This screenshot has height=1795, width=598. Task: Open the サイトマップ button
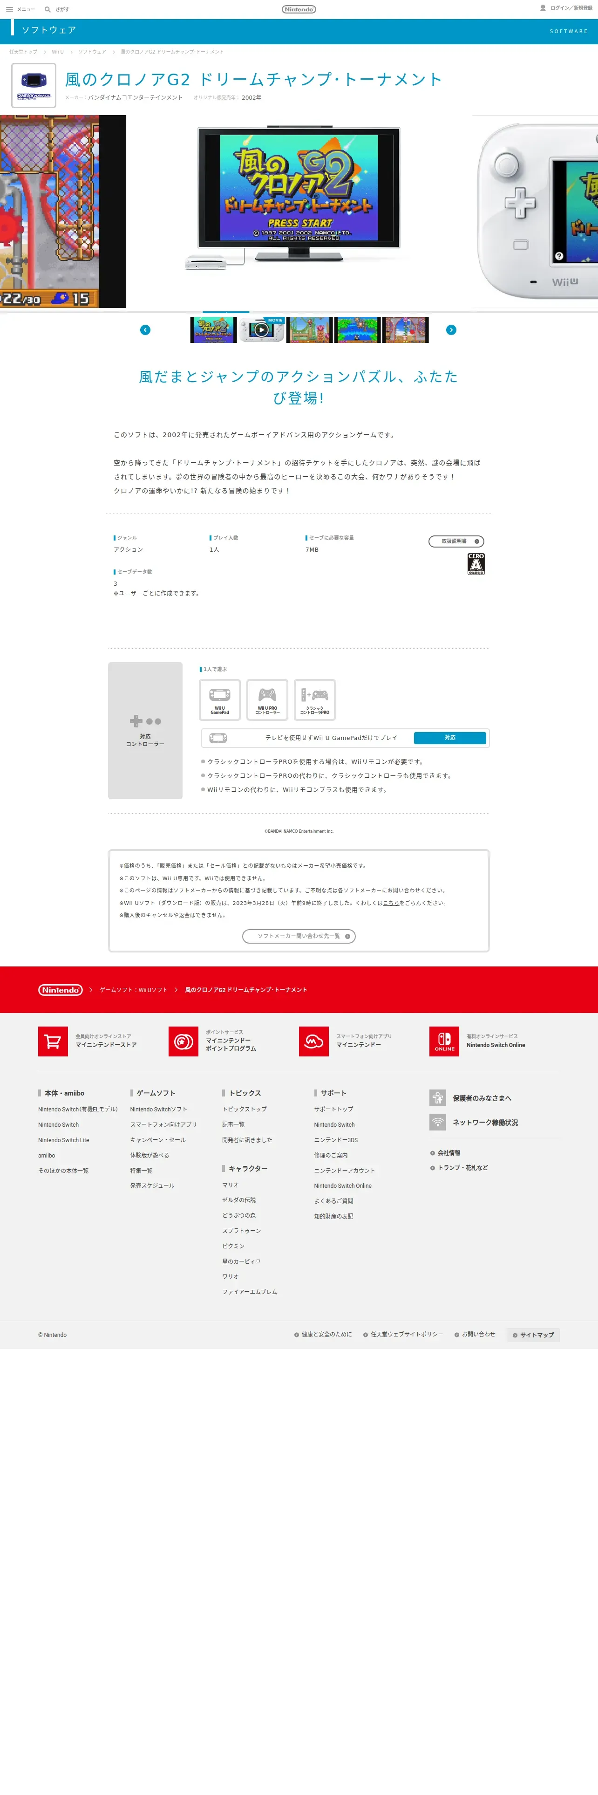pos(533,1335)
